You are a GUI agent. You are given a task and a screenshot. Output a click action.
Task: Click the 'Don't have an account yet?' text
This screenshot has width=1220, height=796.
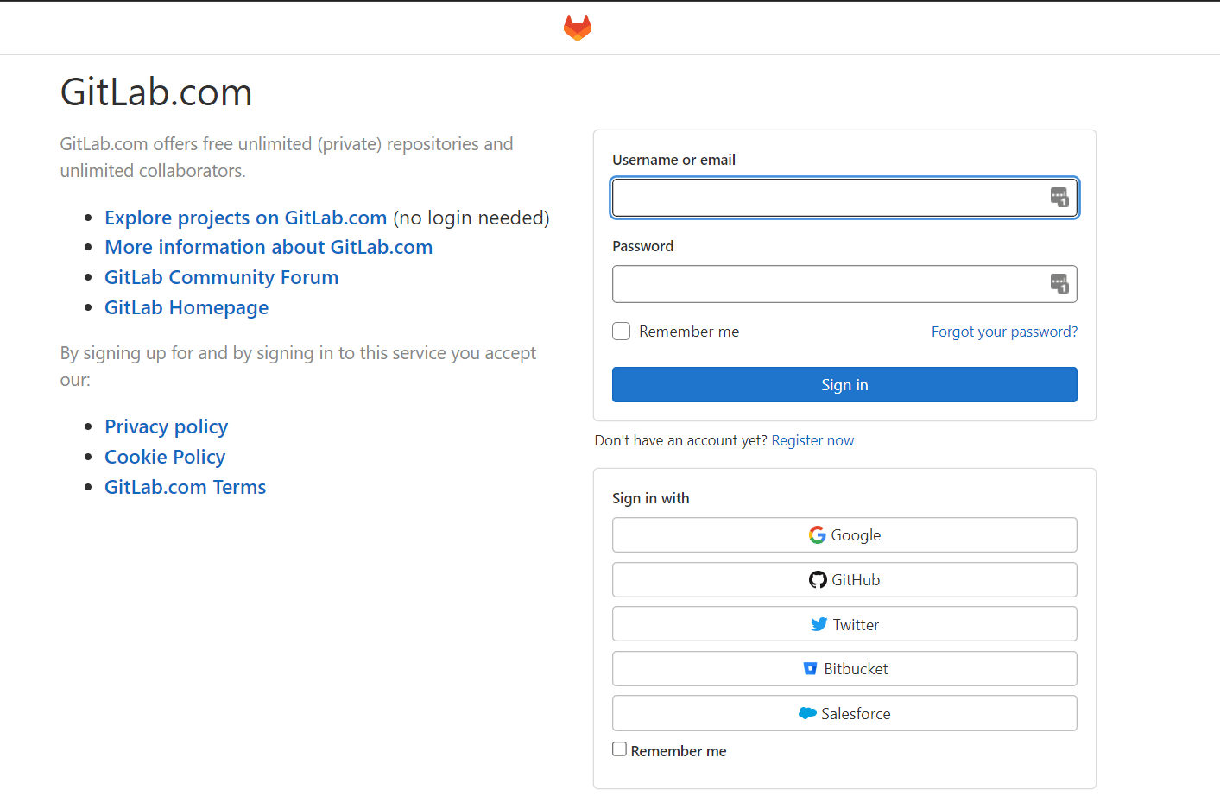point(681,440)
